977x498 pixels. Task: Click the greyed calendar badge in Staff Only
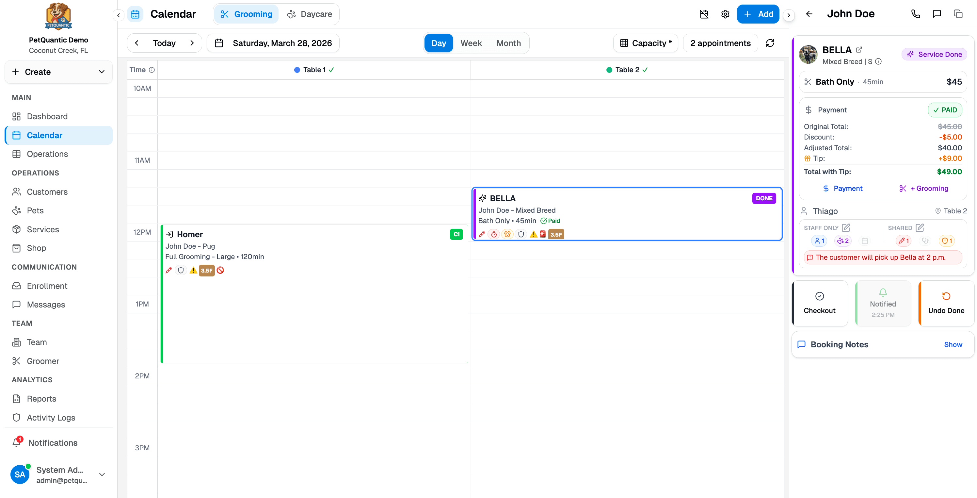pyautogui.click(x=865, y=241)
